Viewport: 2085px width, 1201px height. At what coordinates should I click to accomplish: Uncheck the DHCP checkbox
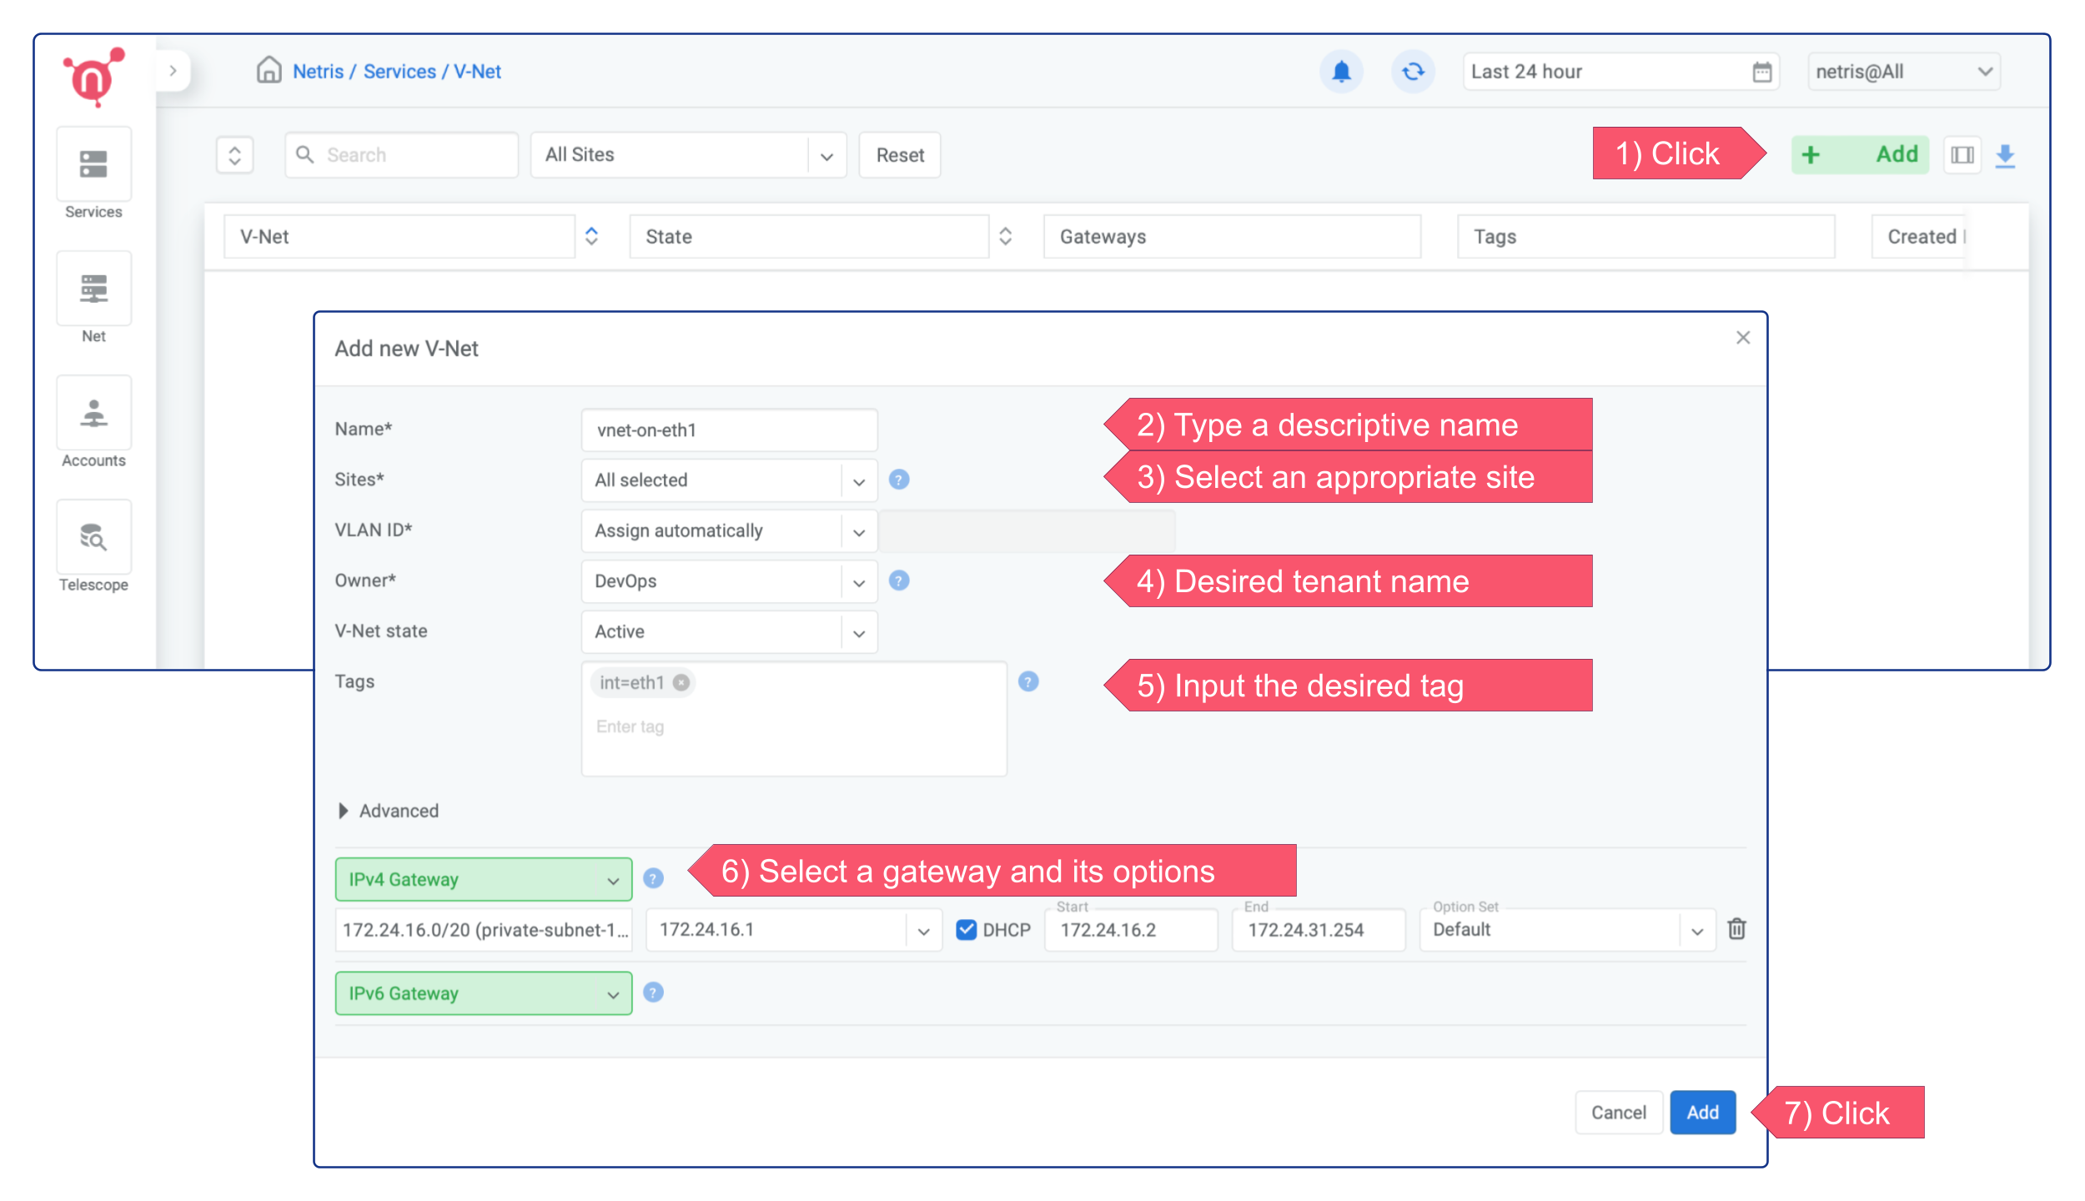tap(966, 929)
